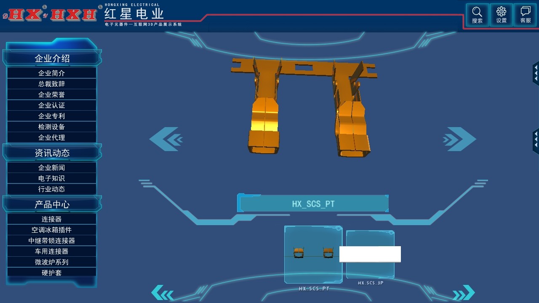Open 企业简介 menu item

52,73
